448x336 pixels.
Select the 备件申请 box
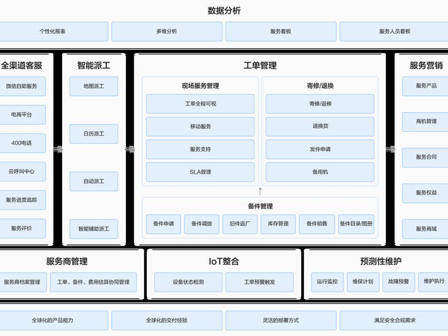click(x=164, y=224)
